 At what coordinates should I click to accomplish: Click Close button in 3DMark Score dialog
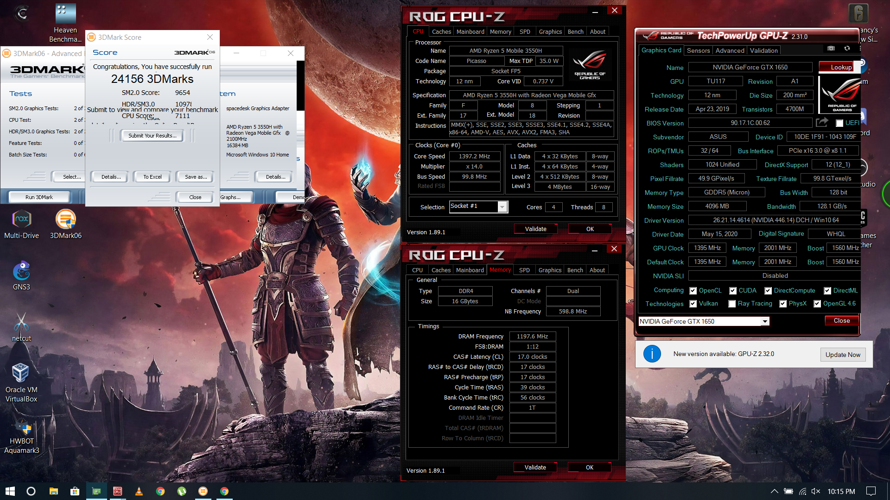195,197
